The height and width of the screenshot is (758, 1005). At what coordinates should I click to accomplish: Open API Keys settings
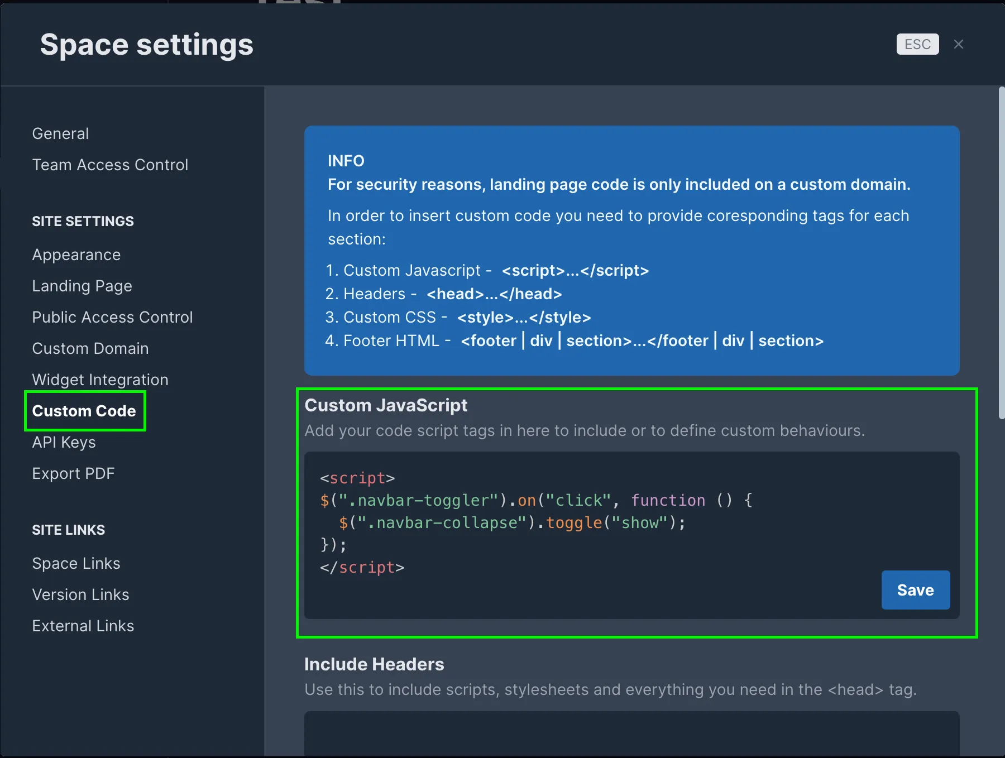64,442
